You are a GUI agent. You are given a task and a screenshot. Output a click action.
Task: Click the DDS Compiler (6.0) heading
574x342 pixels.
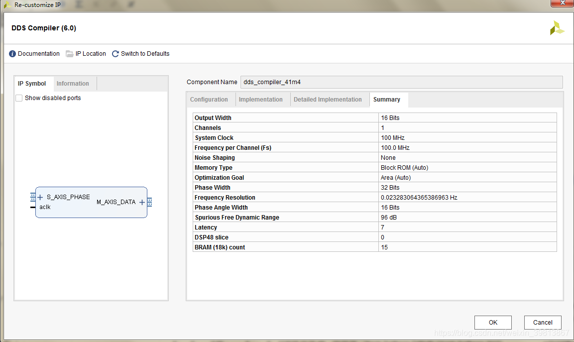click(x=44, y=28)
